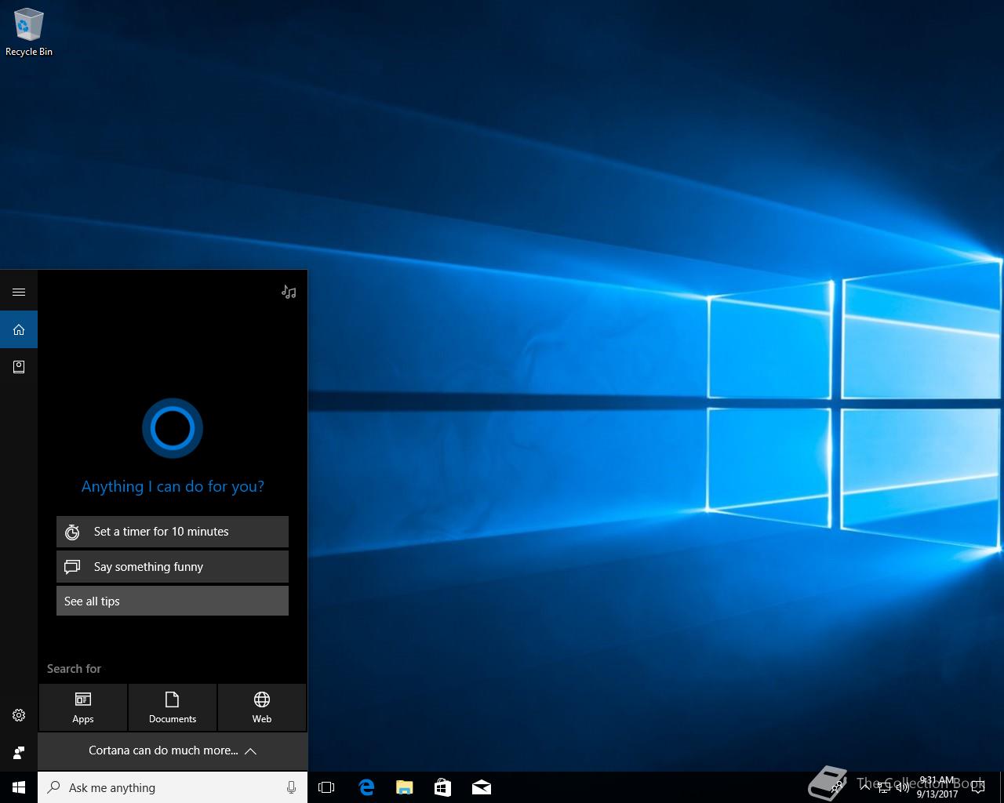Click 'Anything I can do for you?' text

173,486
